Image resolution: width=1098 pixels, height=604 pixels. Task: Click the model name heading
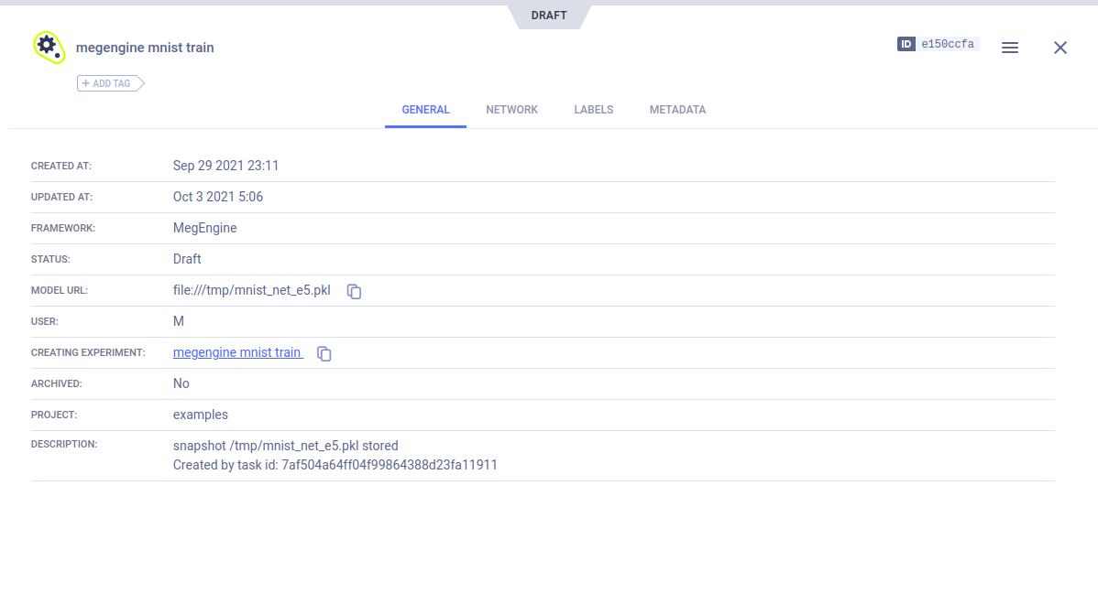tap(145, 48)
